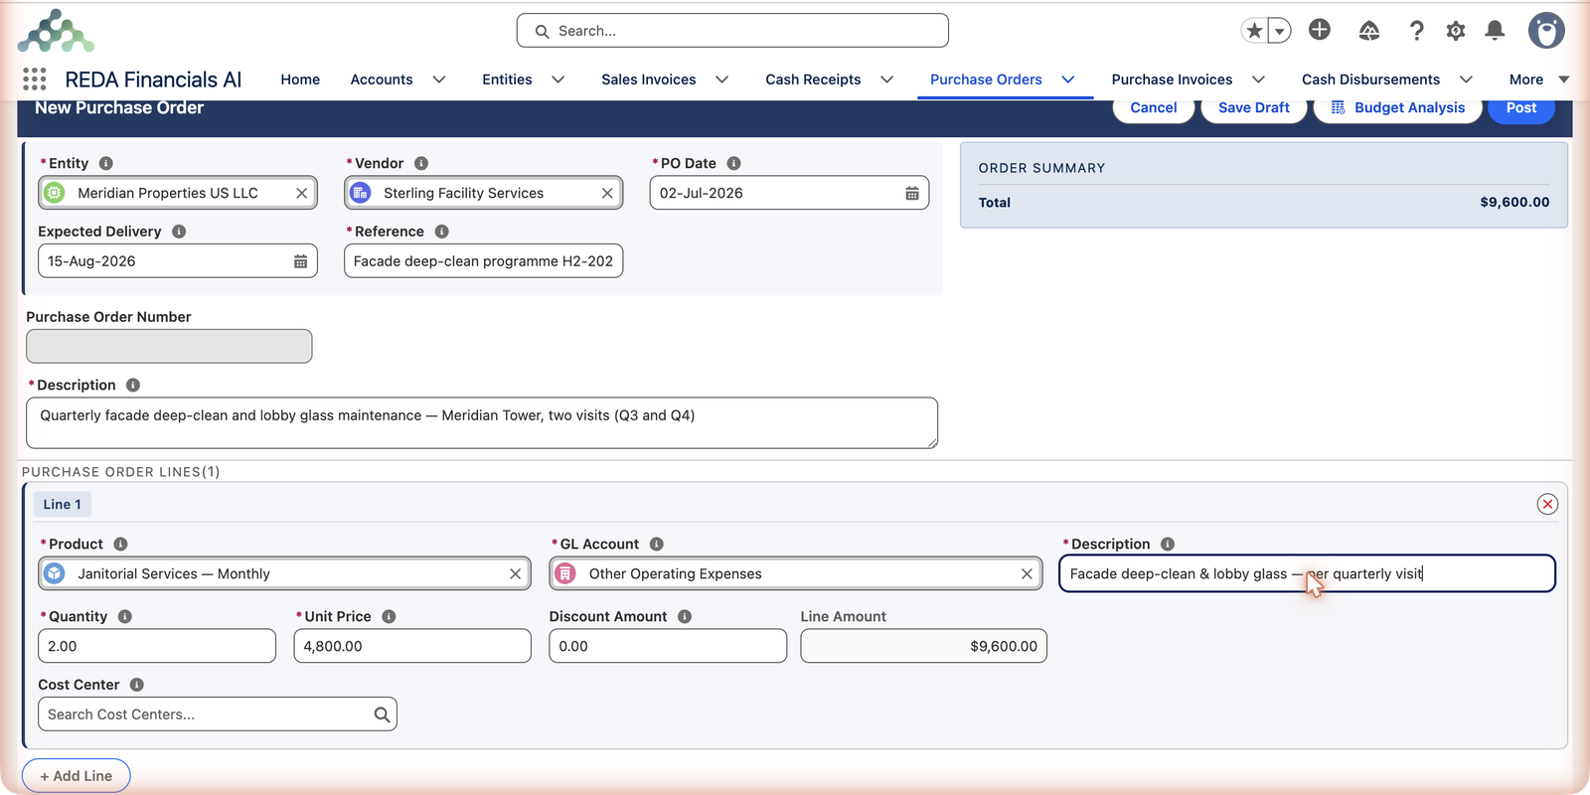Show info tooltip for Entity field

click(106, 163)
